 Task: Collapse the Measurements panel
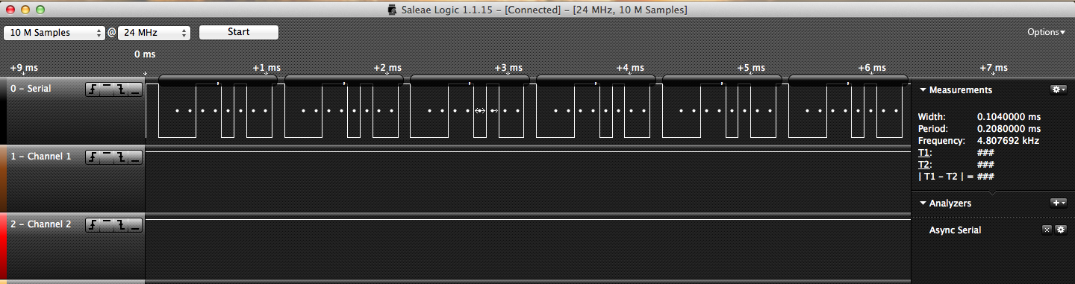923,90
